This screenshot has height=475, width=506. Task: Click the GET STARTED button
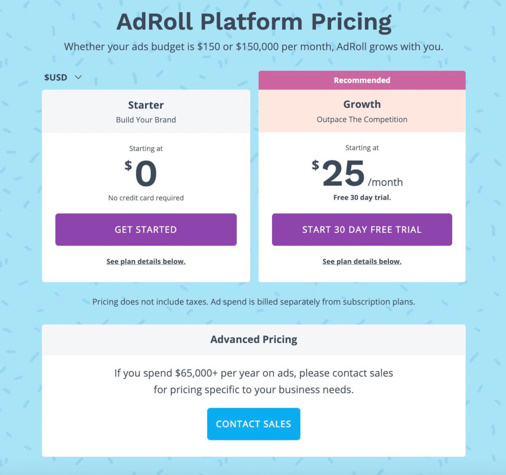(x=146, y=230)
